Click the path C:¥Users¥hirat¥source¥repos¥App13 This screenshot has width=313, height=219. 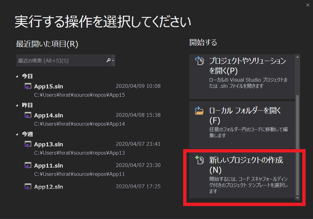pyautogui.click(x=79, y=153)
